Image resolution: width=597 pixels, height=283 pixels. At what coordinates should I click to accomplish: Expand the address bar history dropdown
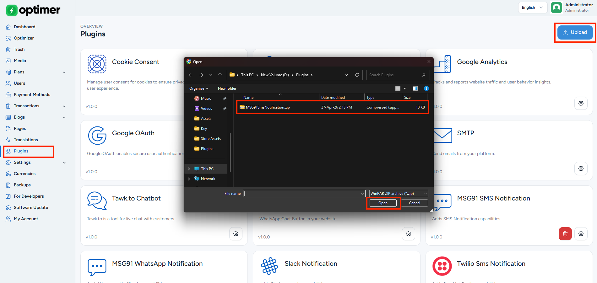click(x=346, y=75)
